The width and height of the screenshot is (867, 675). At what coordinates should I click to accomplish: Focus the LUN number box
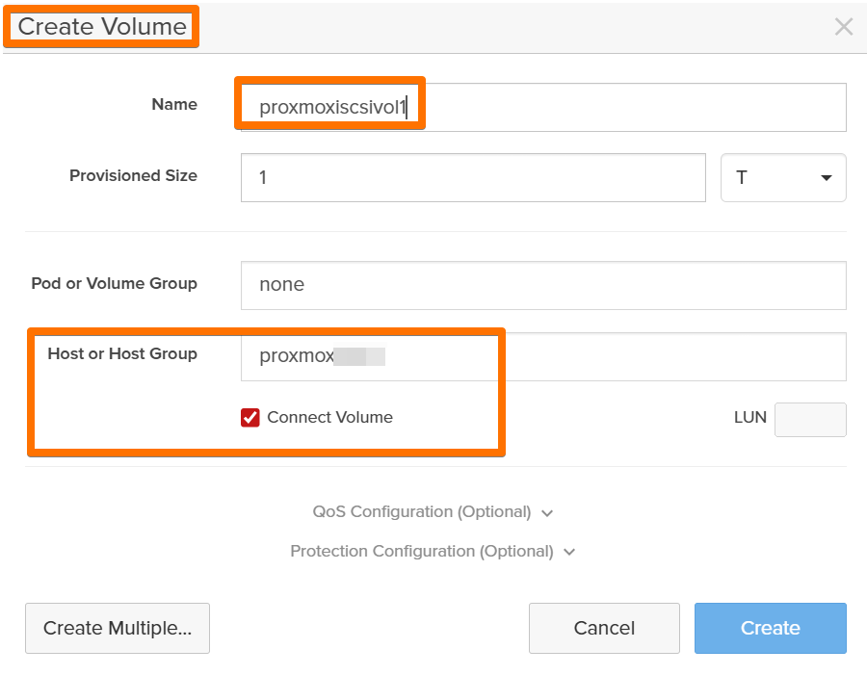click(809, 420)
